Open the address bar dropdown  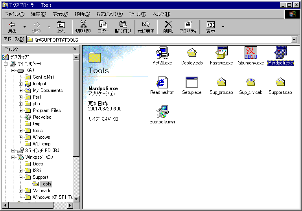pos(294,40)
